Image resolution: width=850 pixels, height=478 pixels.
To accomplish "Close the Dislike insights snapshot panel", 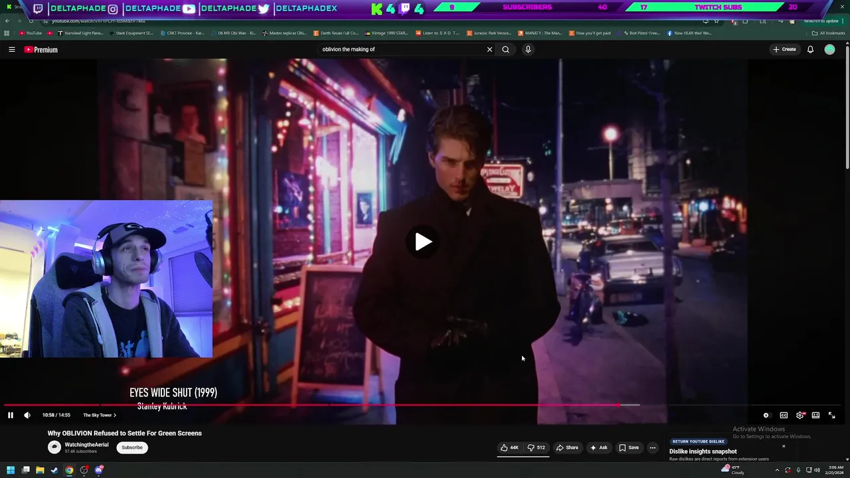I will pos(784,446).
